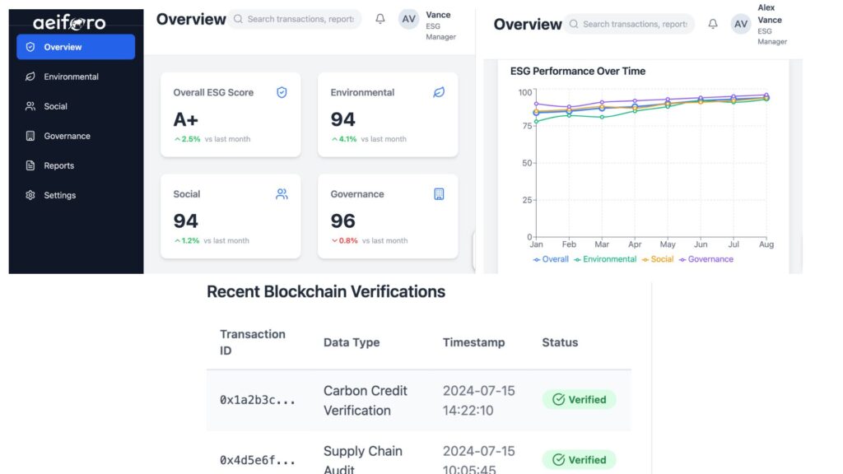Click the people icon on the Social score card

click(x=282, y=194)
